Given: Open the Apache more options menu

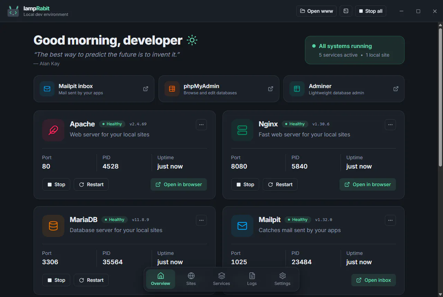Looking at the screenshot, I should pyautogui.click(x=201, y=125).
